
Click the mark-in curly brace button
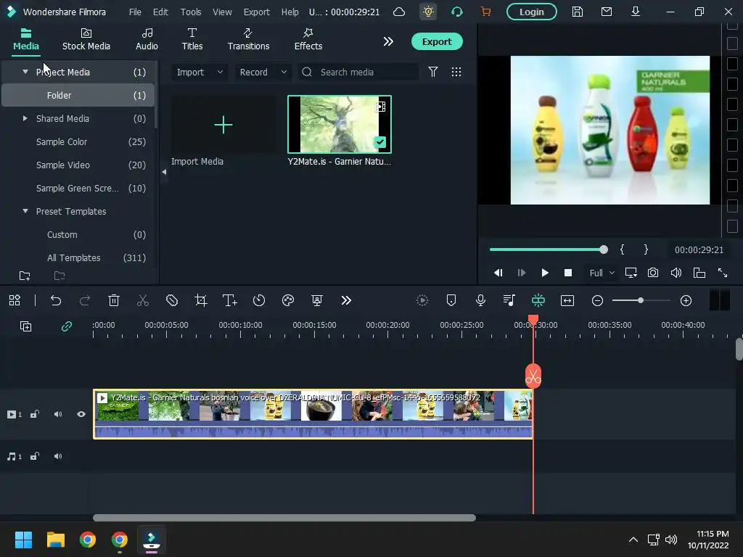pos(622,249)
